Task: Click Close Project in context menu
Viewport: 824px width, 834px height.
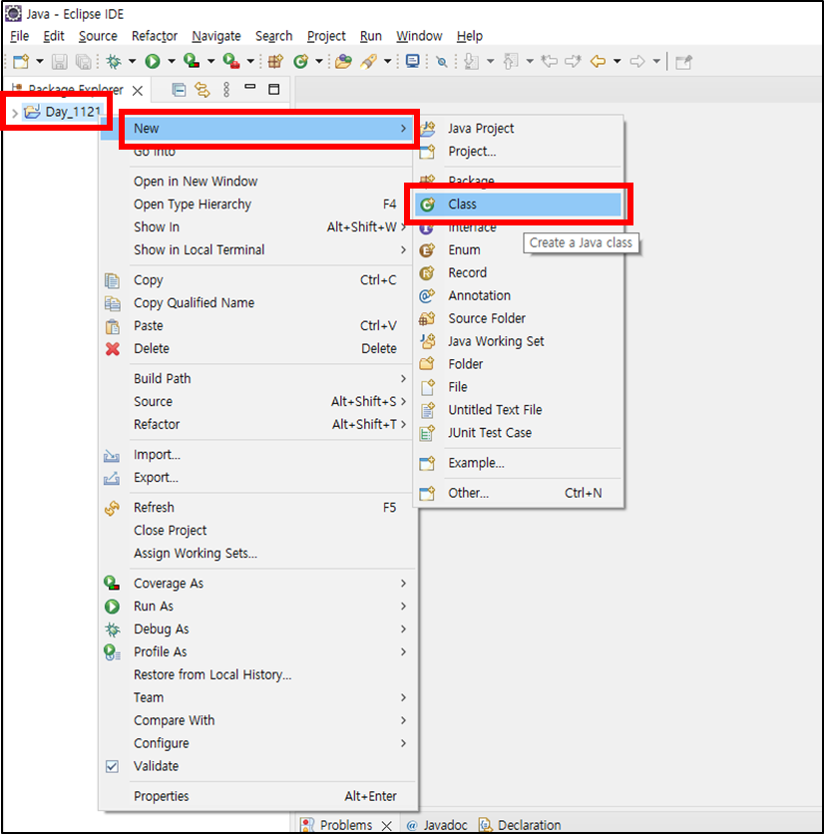Action: pos(258,531)
